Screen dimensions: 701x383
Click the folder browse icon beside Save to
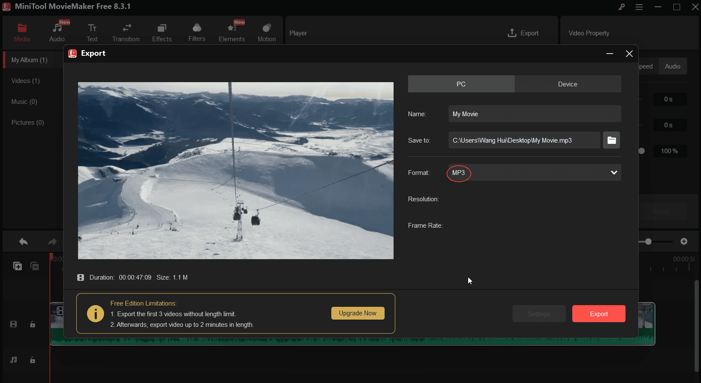coord(611,140)
